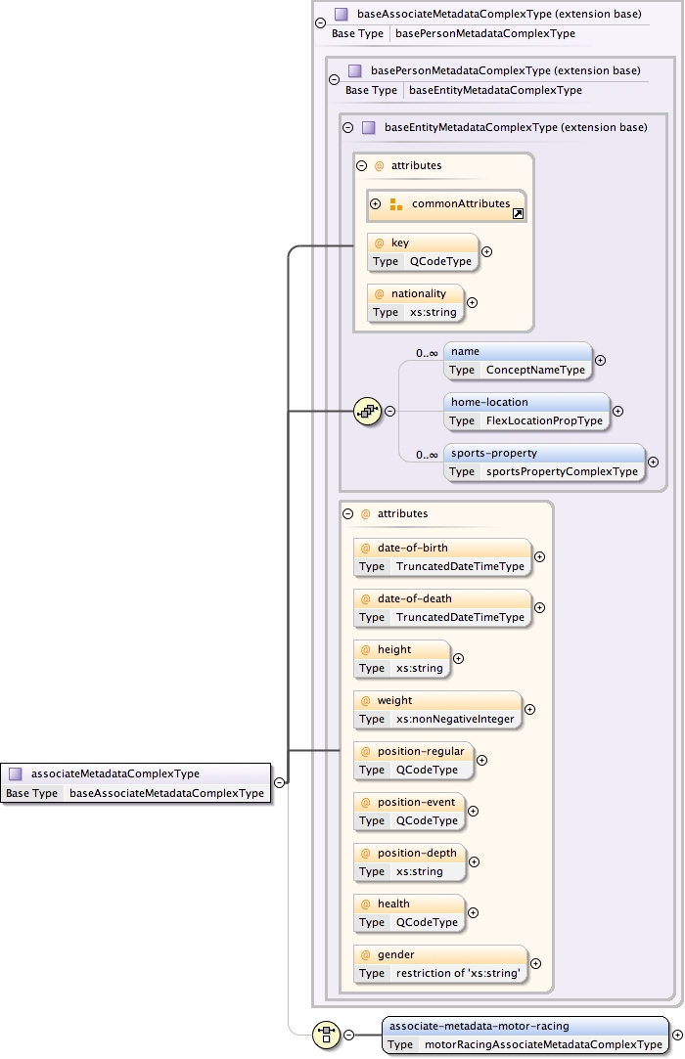Click the baseEntityMetadataComplexType purple square icon
685x1059 pixels.
[x=368, y=127]
